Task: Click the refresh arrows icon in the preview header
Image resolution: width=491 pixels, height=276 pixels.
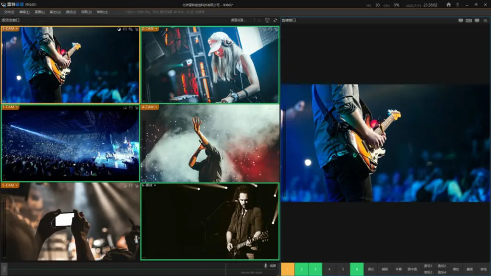Action: 275,20
